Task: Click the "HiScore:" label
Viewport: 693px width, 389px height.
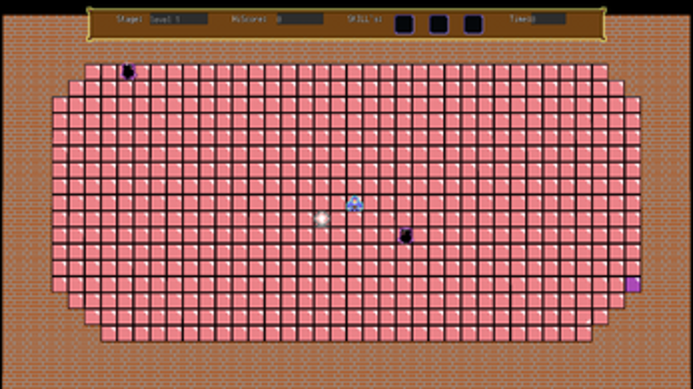Action: tap(249, 19)
